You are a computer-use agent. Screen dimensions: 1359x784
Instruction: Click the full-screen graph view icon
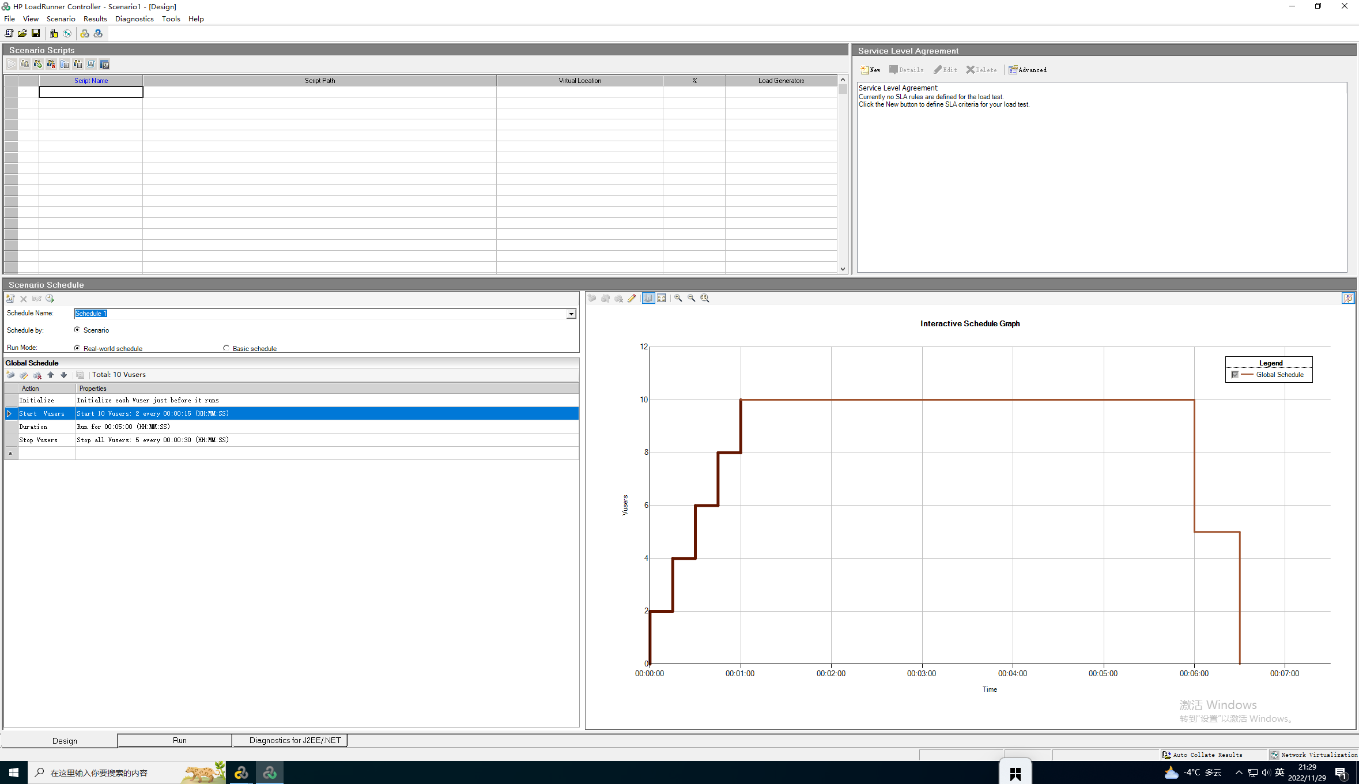click(662, 298)
